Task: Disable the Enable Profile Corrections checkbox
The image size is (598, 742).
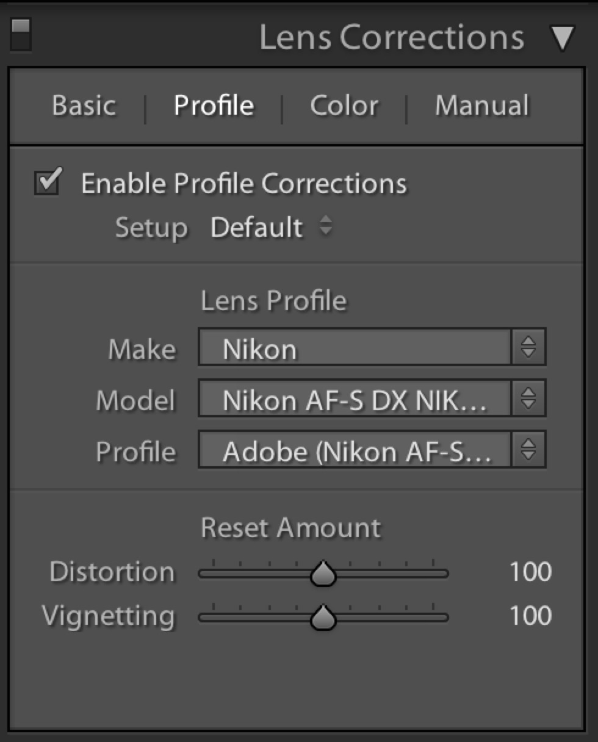Action: [x=46, y=182]
